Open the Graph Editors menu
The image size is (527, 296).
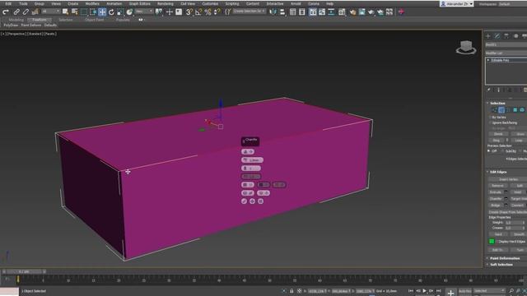click(140, 3)
